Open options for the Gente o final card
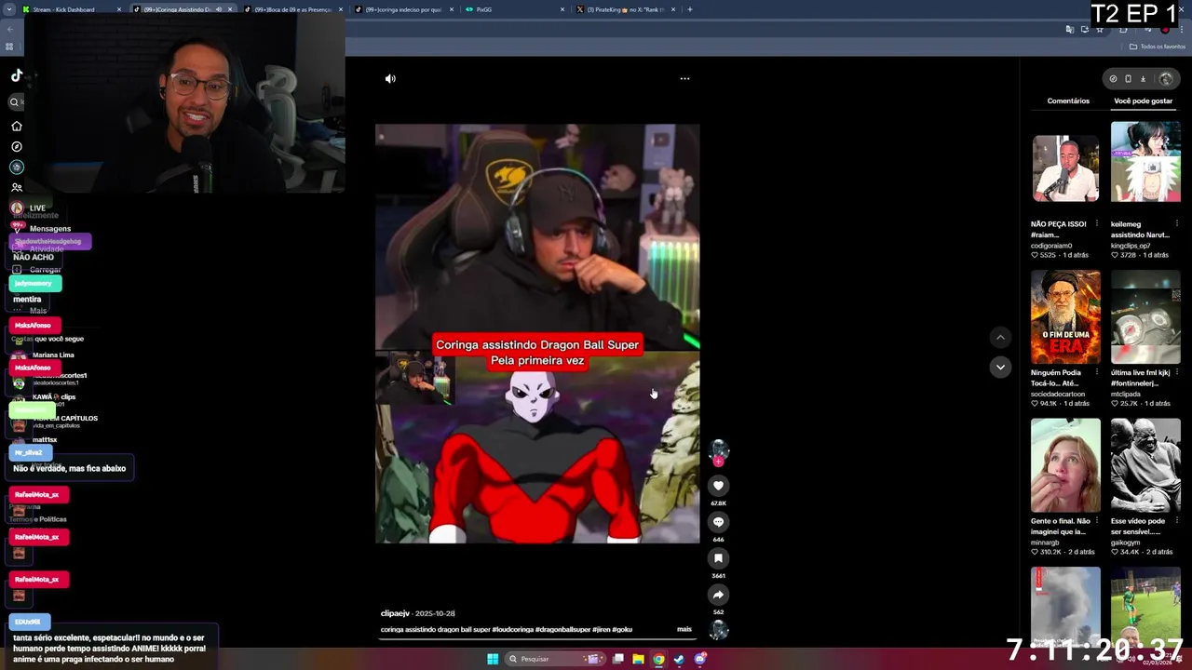 point(1097,521)
